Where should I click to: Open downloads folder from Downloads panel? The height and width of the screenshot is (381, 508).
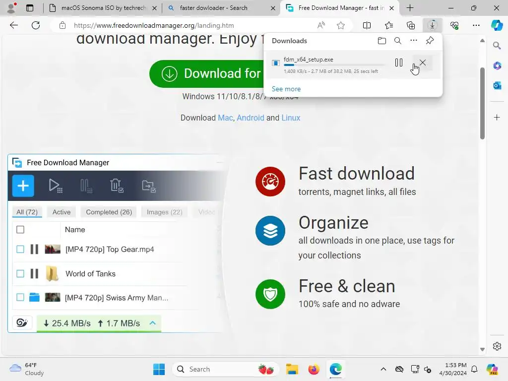(x=382, y=41)
